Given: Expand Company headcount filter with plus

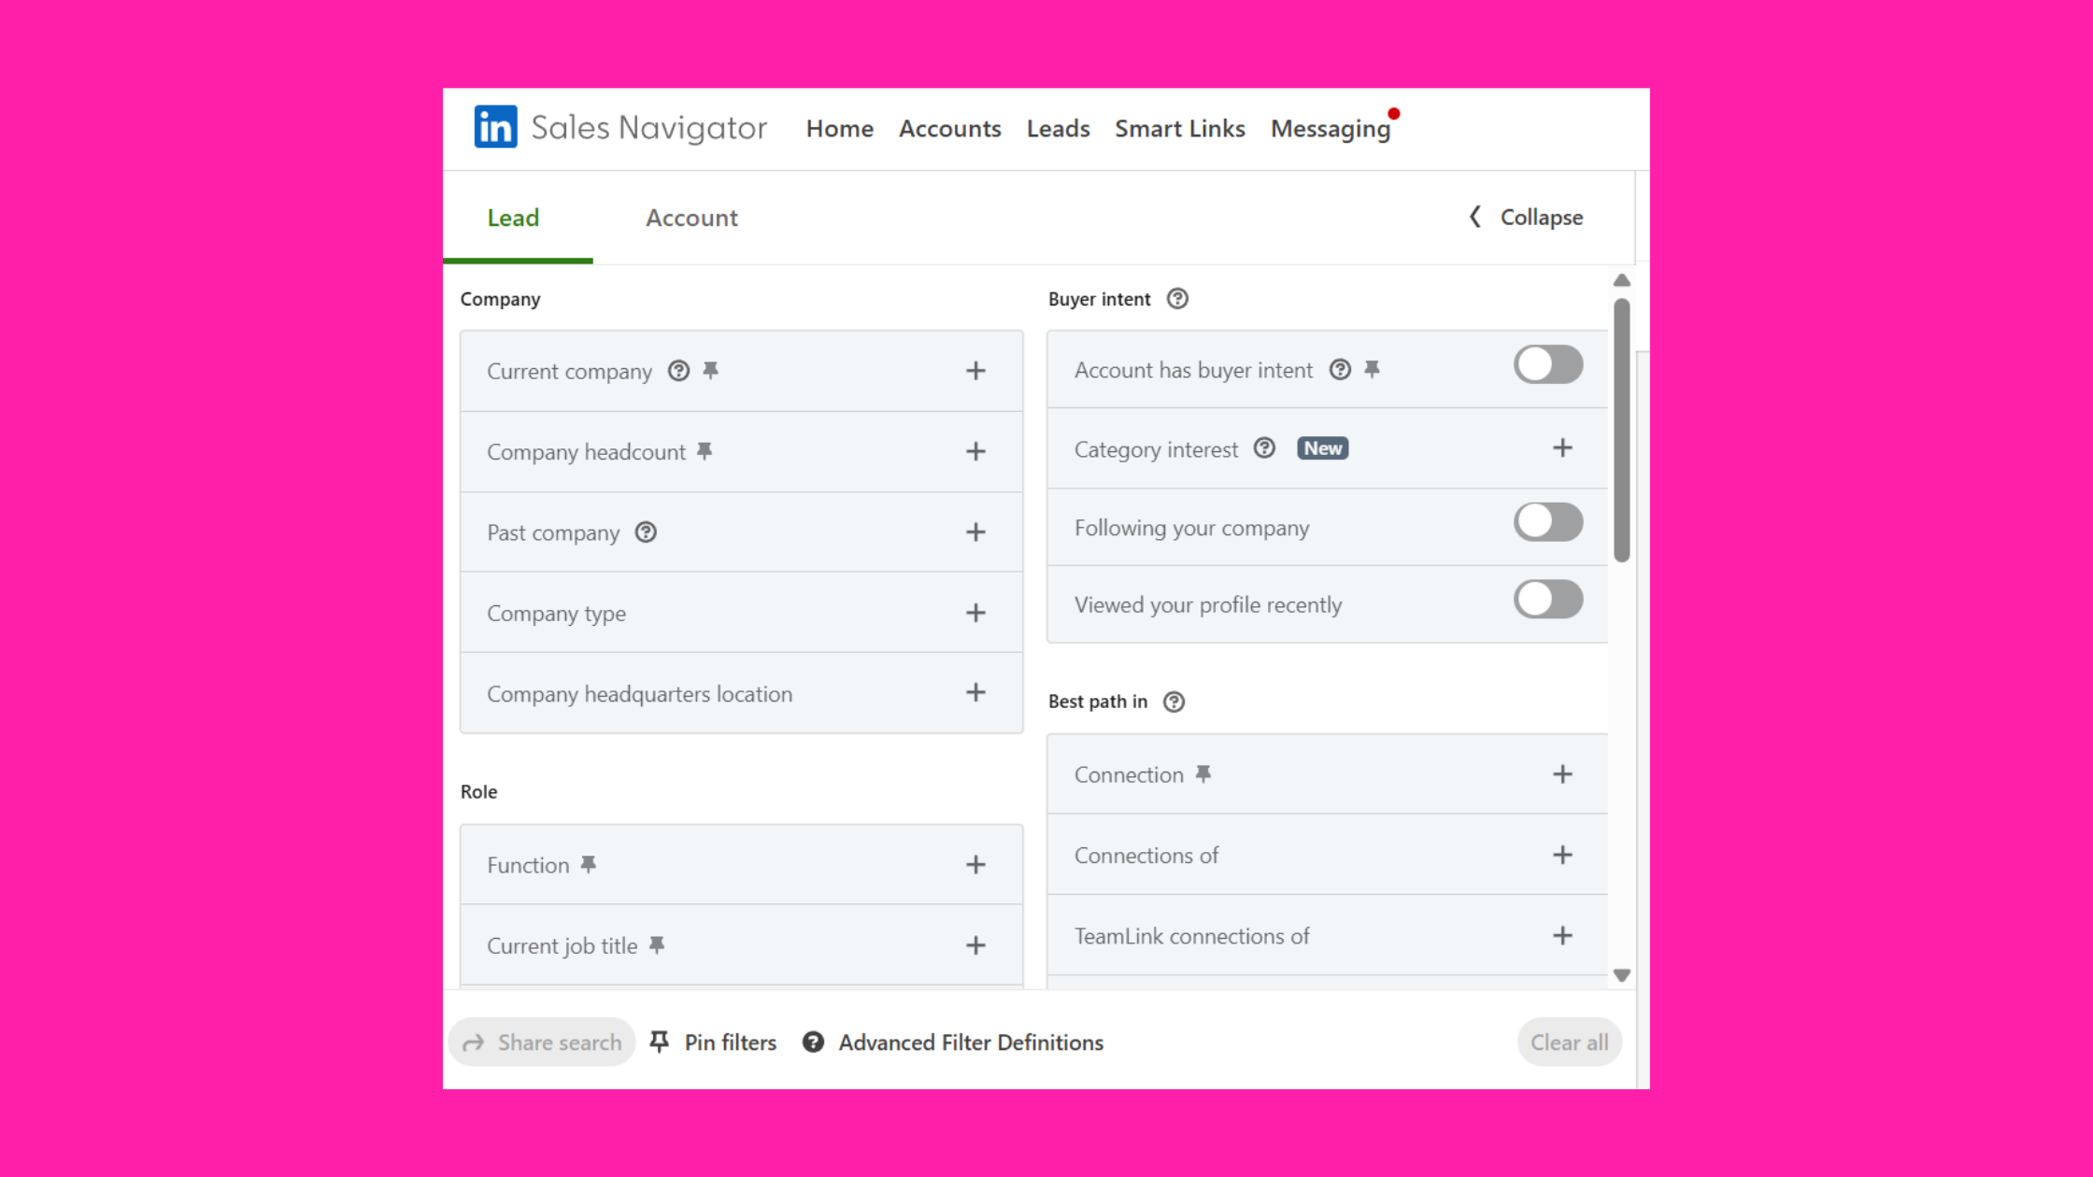Looking at the screenshot, I should pos(975,451).
